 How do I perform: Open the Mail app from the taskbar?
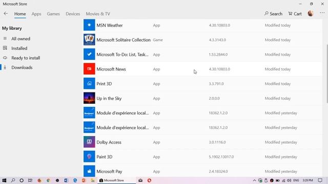tap(140, 180)
